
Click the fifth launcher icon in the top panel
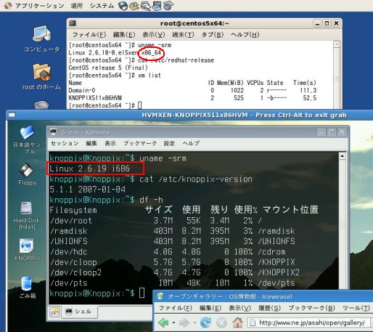(x=168, y=6)
